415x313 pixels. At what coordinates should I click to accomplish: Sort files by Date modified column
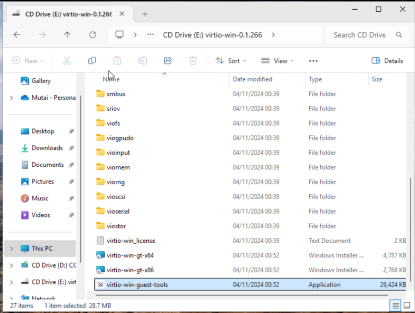point(252,79)
